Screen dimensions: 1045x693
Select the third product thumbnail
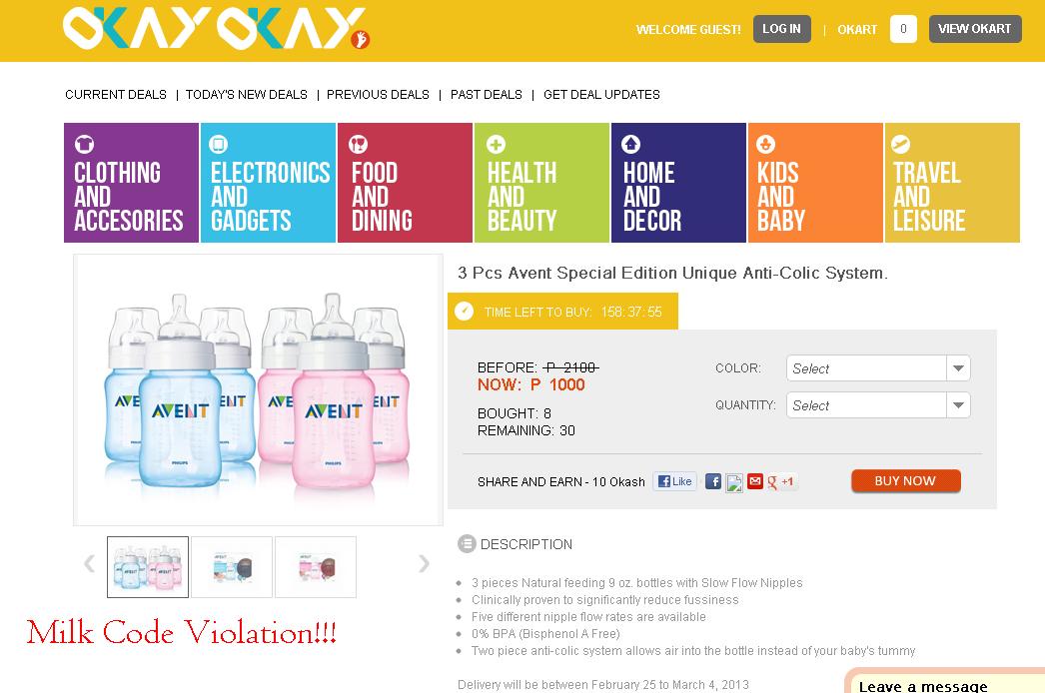pos(316,567)
